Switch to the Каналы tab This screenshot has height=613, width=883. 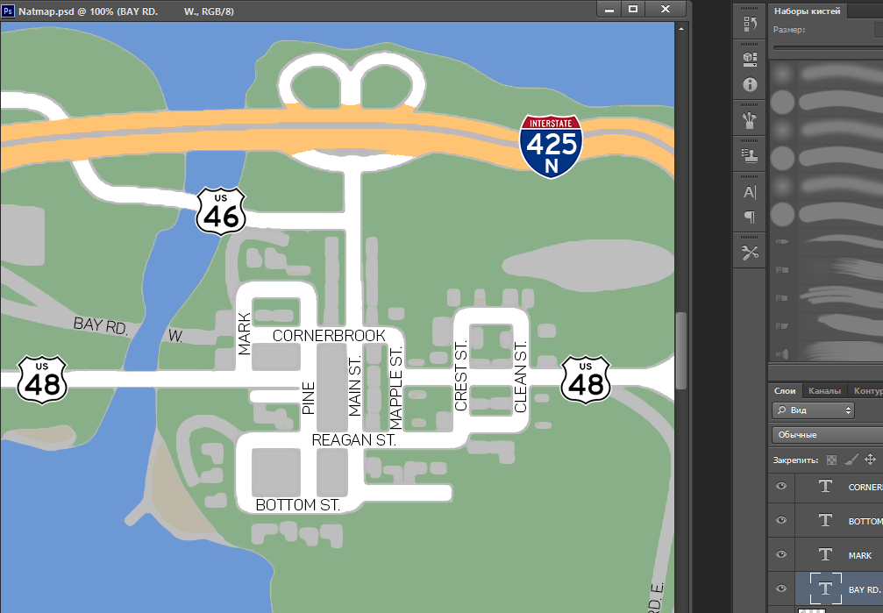(824, 391)
